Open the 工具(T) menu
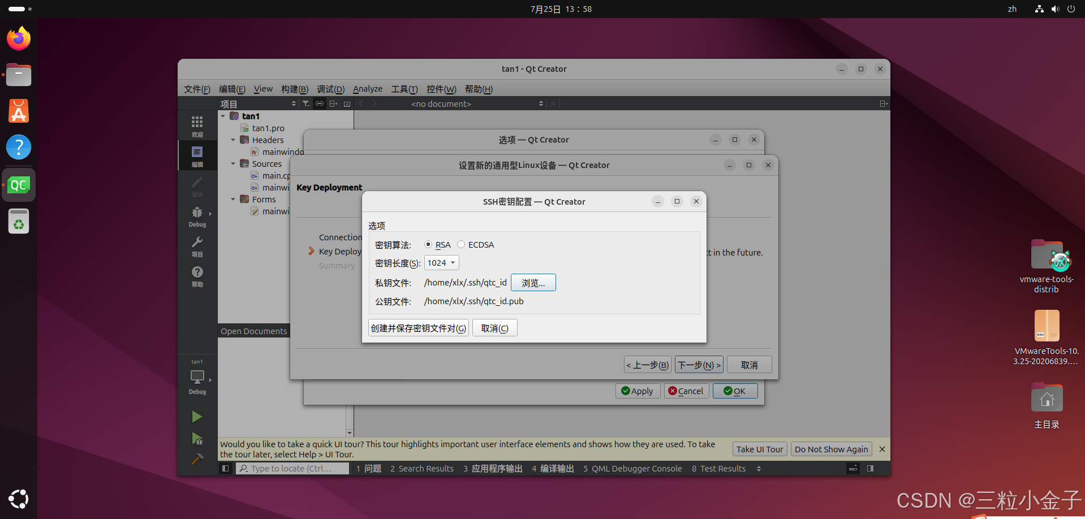 click(404, 89)
